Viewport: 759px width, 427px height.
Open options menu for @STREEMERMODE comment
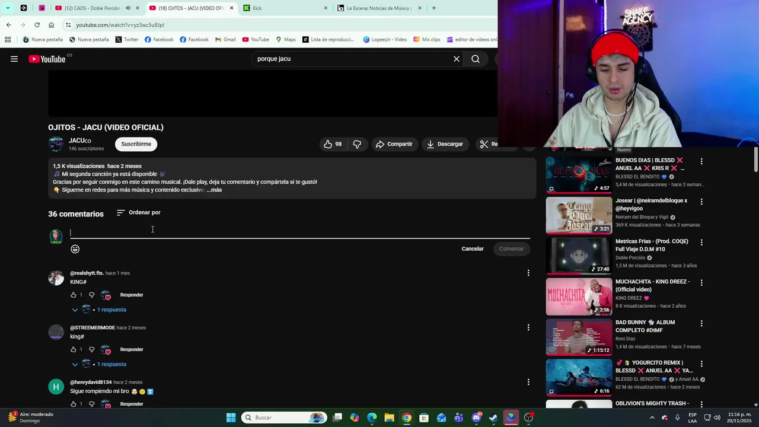[x=528, y=327]
